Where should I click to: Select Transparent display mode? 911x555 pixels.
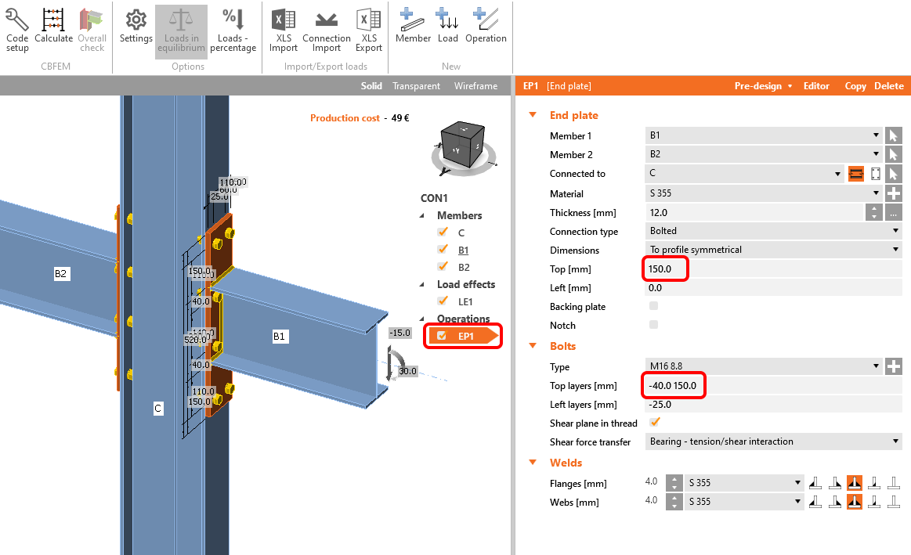coord(416,86)
